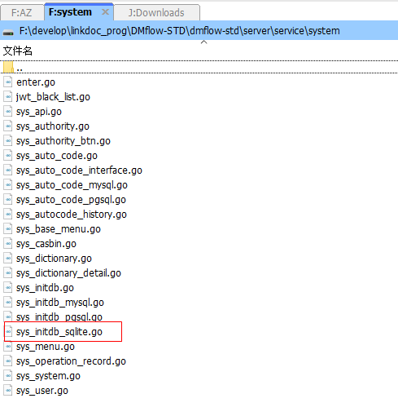This screenshot has width=398, height=416.
Task: Select sys_initdb_mysql.go file
Action: 60,303
